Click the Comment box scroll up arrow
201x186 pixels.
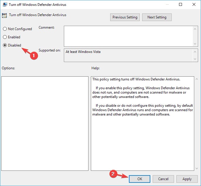(195, 29)
